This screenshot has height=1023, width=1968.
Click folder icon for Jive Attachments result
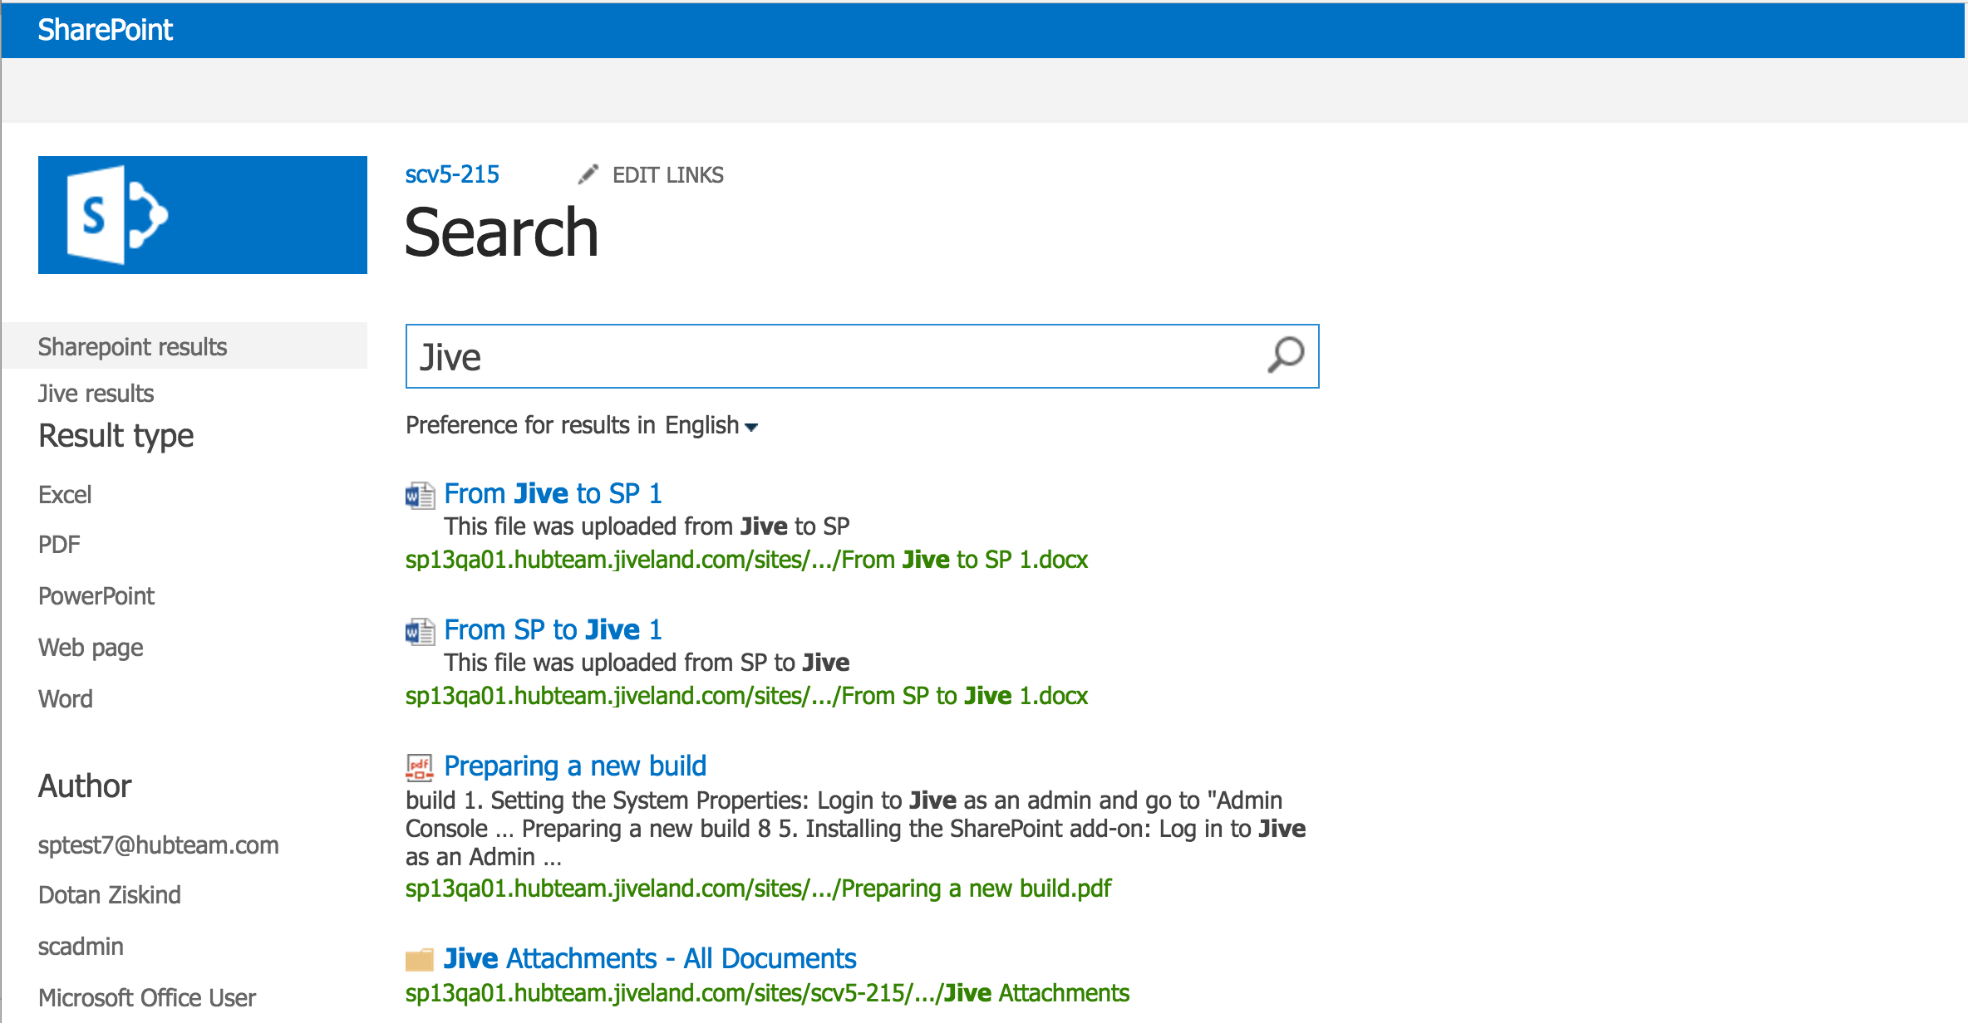[x=420, y=960]
